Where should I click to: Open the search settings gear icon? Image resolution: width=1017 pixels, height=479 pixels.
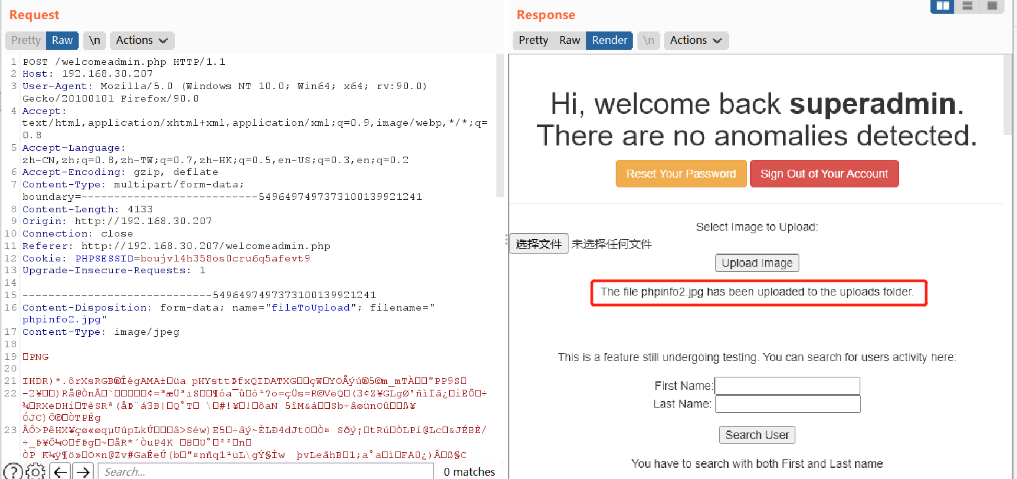click(x=35, y=470)
